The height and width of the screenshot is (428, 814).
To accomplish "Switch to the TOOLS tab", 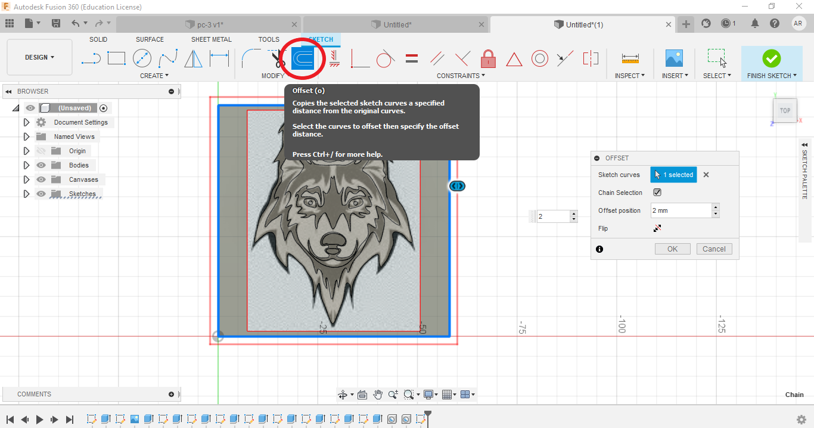I will coord(269,39).
